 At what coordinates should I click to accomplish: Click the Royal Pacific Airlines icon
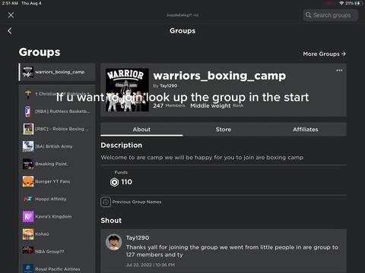28,268
